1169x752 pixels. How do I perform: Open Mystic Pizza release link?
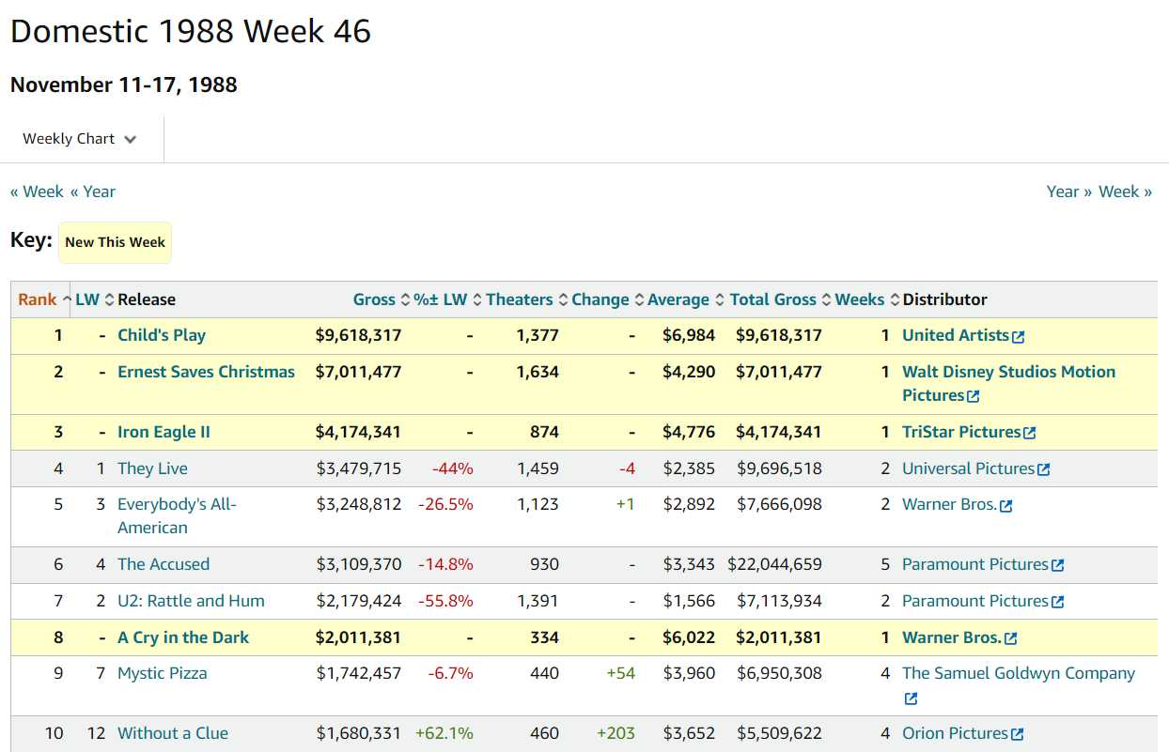coord(162,673)
